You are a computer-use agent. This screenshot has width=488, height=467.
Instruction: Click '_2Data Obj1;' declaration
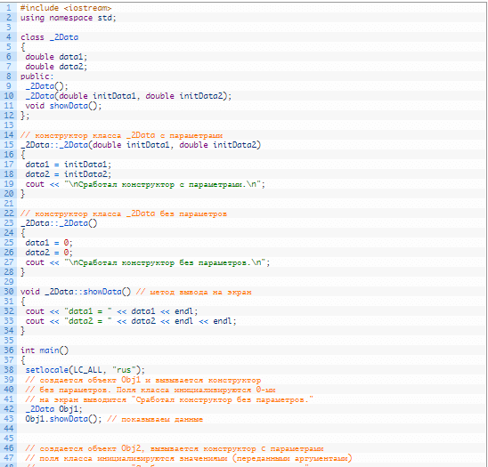click(x=53, y=409)
